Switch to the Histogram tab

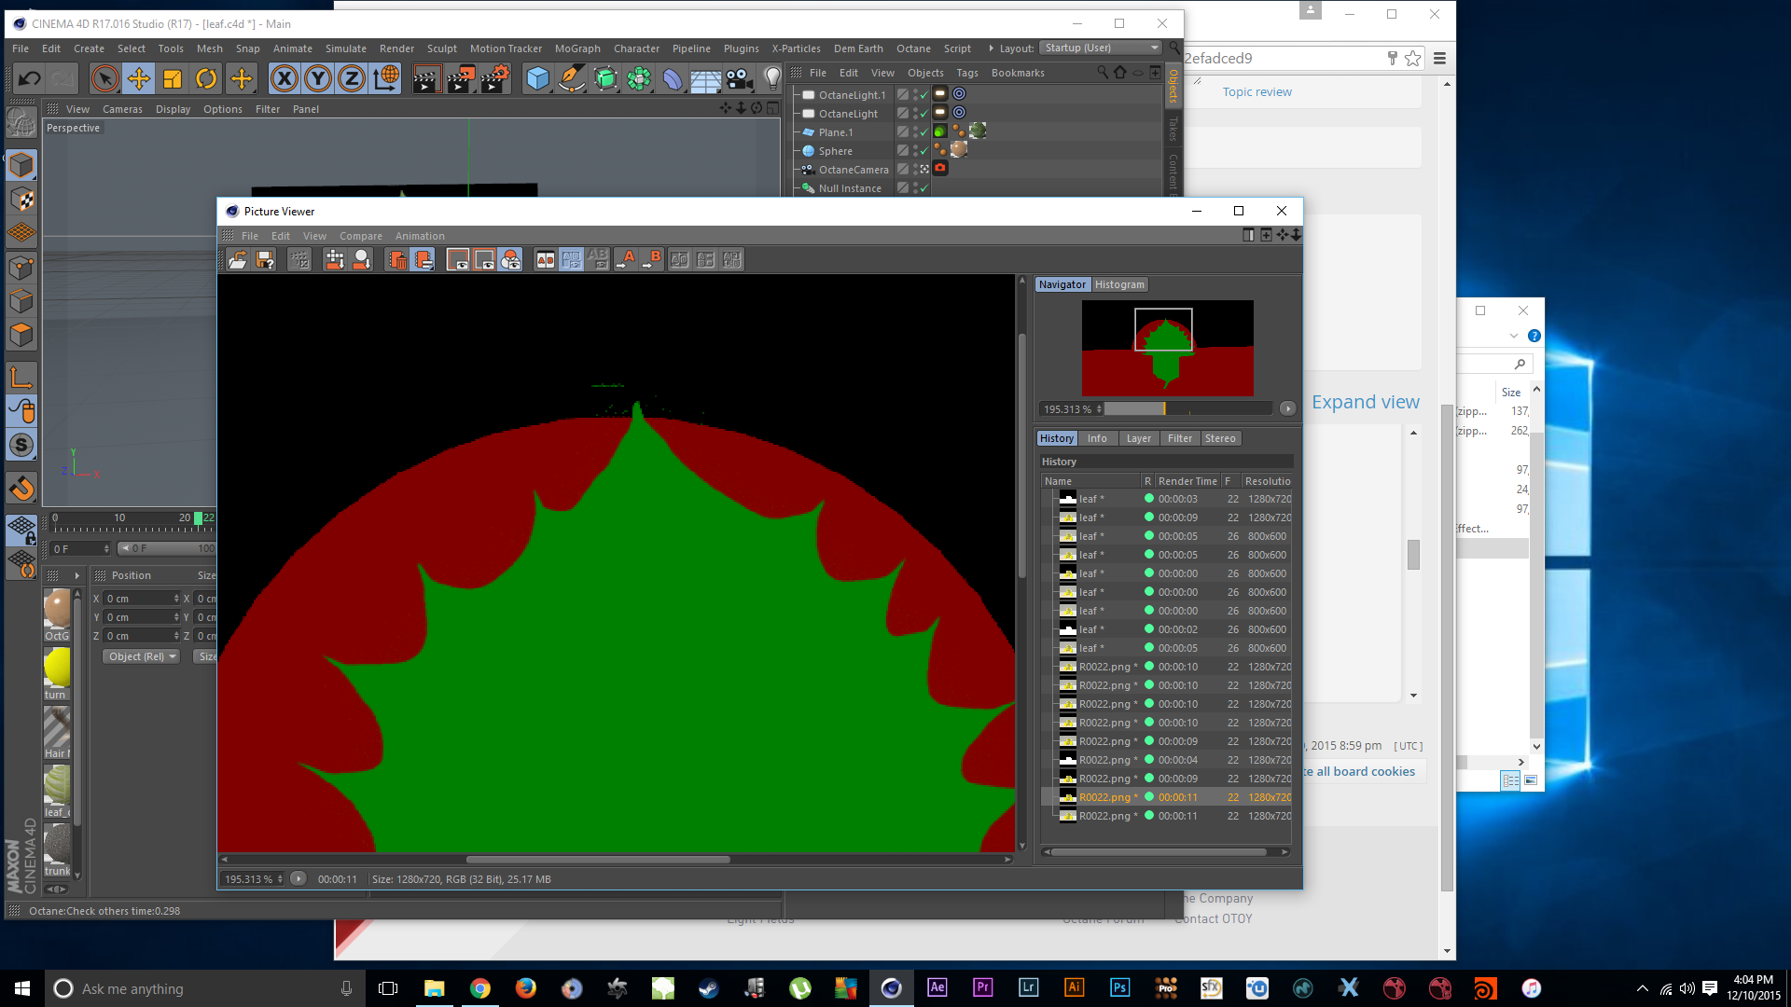(x=1119, y=284)
